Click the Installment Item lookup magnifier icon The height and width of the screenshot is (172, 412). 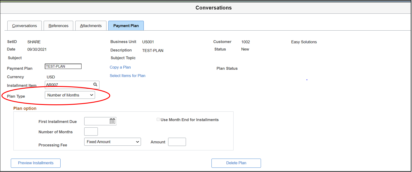pos(95,85)
